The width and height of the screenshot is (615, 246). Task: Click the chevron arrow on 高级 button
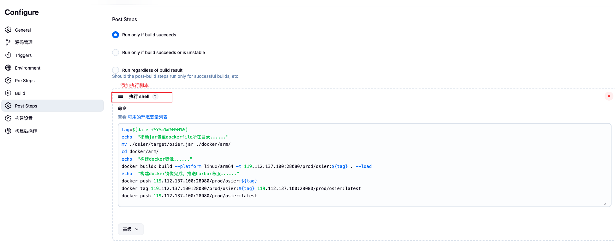[137, 229]
